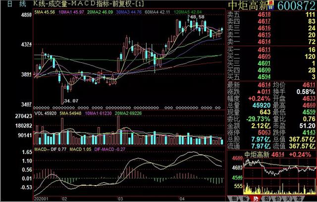The width and height of the screenshot is (317, 202).
Task: Click the stock code 600872
Action: point(296,5)
